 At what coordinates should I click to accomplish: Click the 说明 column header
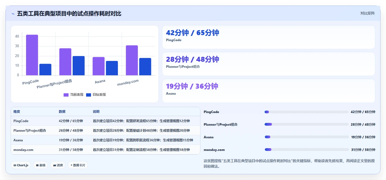pyautogui.click(x=96, y=112)
